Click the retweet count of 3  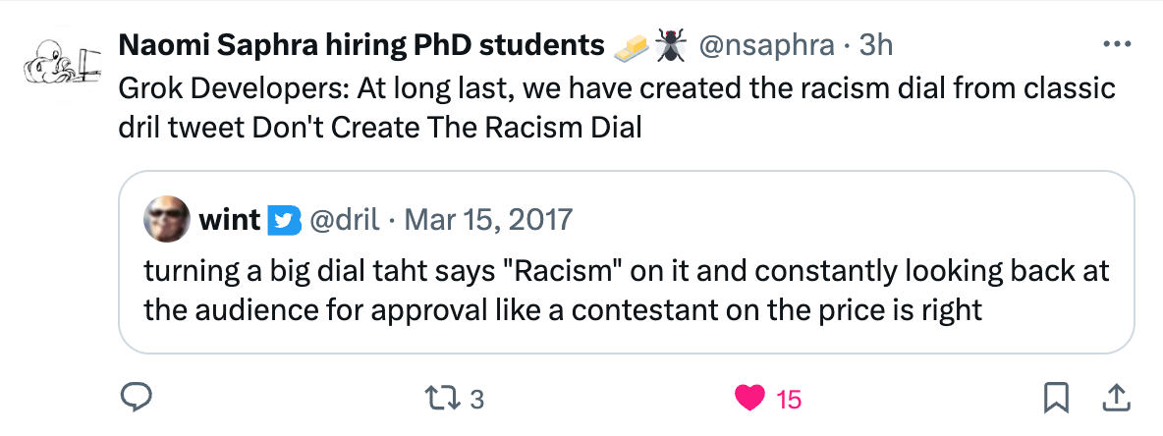pyautogui.click(x=477, y=399)
